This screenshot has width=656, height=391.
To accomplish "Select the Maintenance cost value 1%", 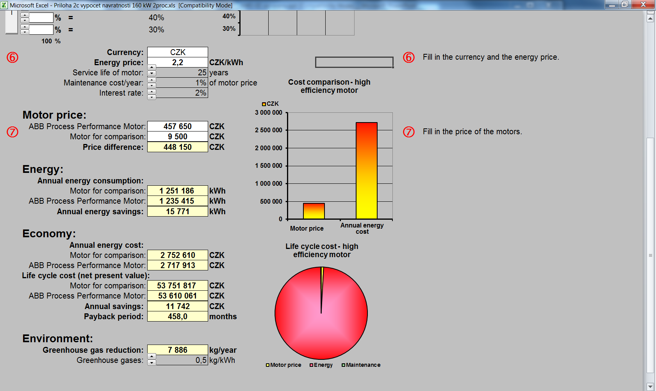I will [x=182, y=83].
